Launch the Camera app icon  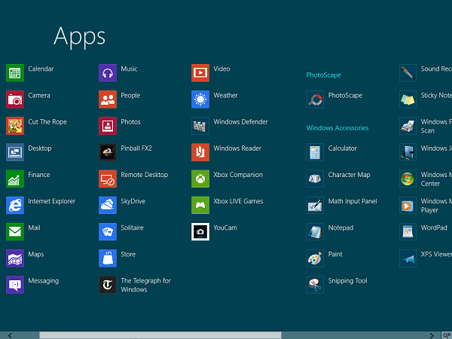click(15, 99)
